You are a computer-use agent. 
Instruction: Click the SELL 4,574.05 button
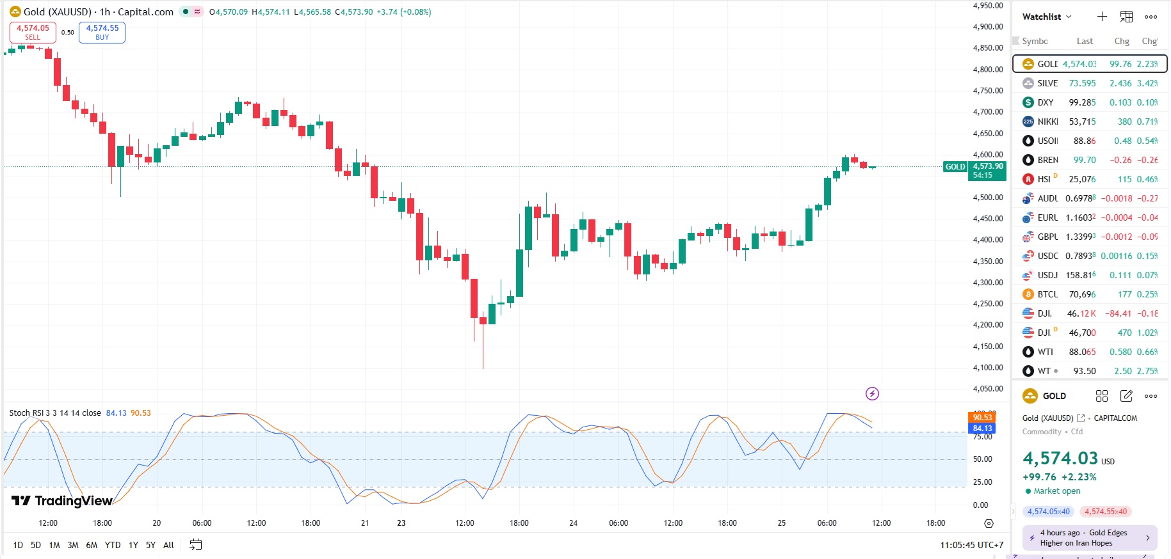tap(33, 32)
